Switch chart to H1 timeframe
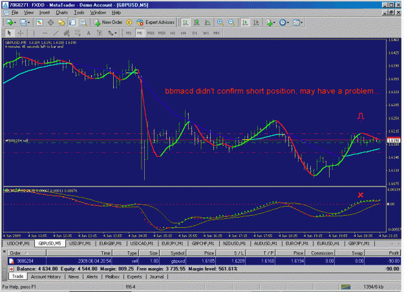The height and width of the screenshot is (292, 404). pyautogui.click(x=173, y=33)
